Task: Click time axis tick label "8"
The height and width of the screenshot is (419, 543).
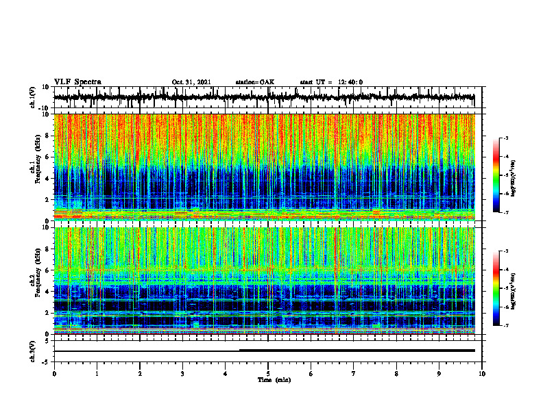Action: [x=396, y=374]
